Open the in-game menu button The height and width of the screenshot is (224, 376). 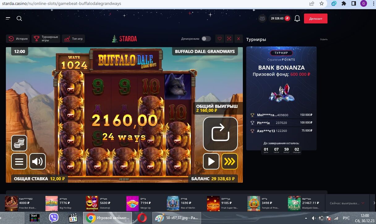tap(19, 161)
